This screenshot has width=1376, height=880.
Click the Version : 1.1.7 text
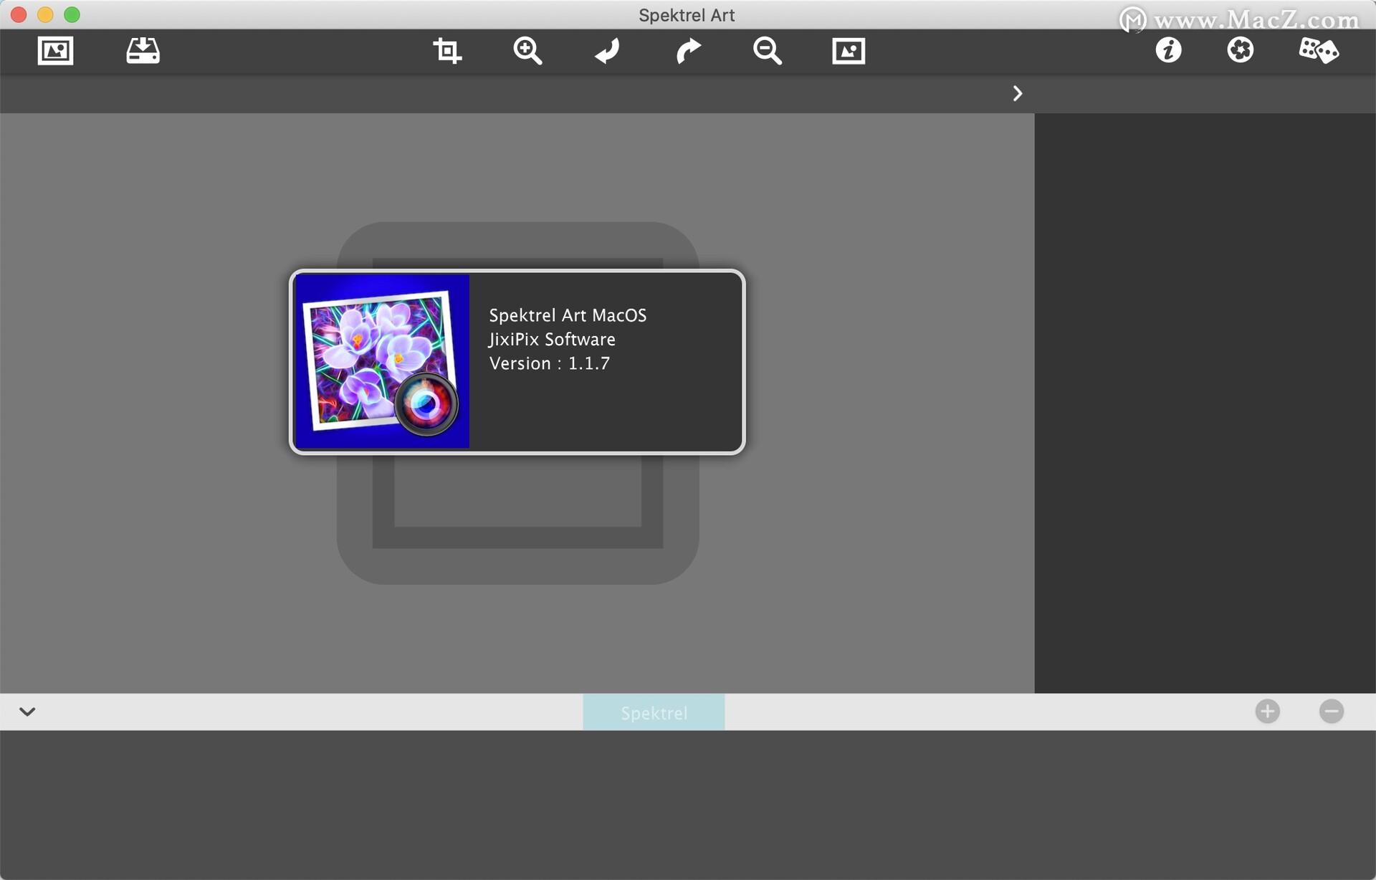550,363
